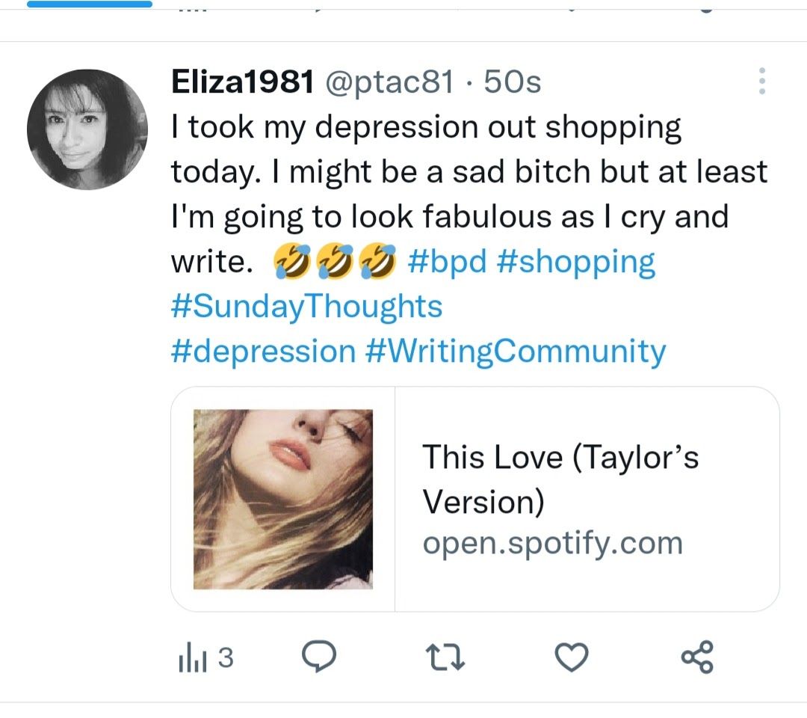Open the This Love (Taylor's Version) card title

[560, 478]
